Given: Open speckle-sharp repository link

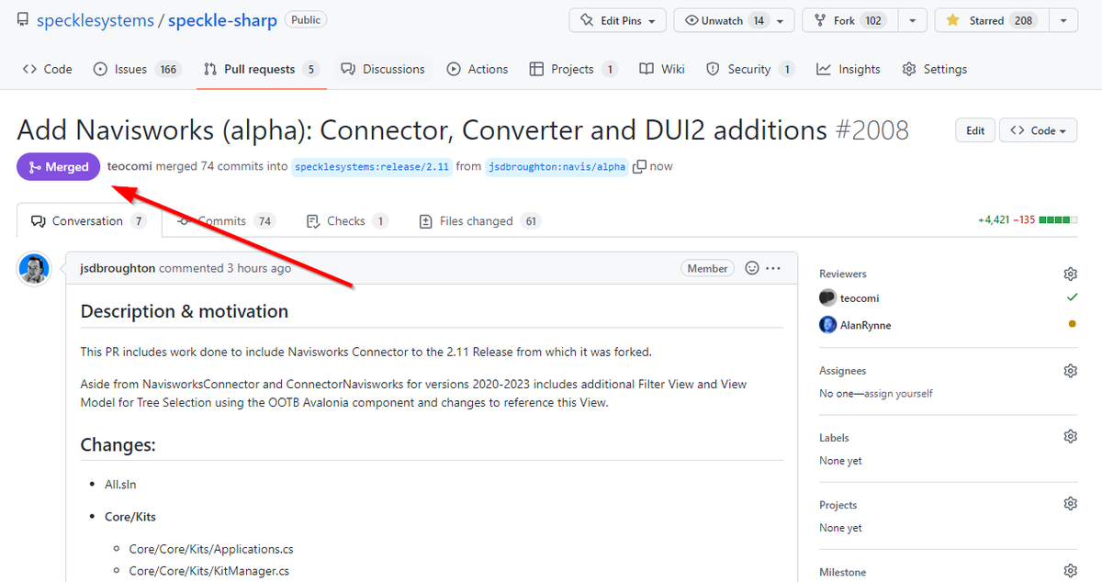Looking at the screenshot, I should pos(222,20).
